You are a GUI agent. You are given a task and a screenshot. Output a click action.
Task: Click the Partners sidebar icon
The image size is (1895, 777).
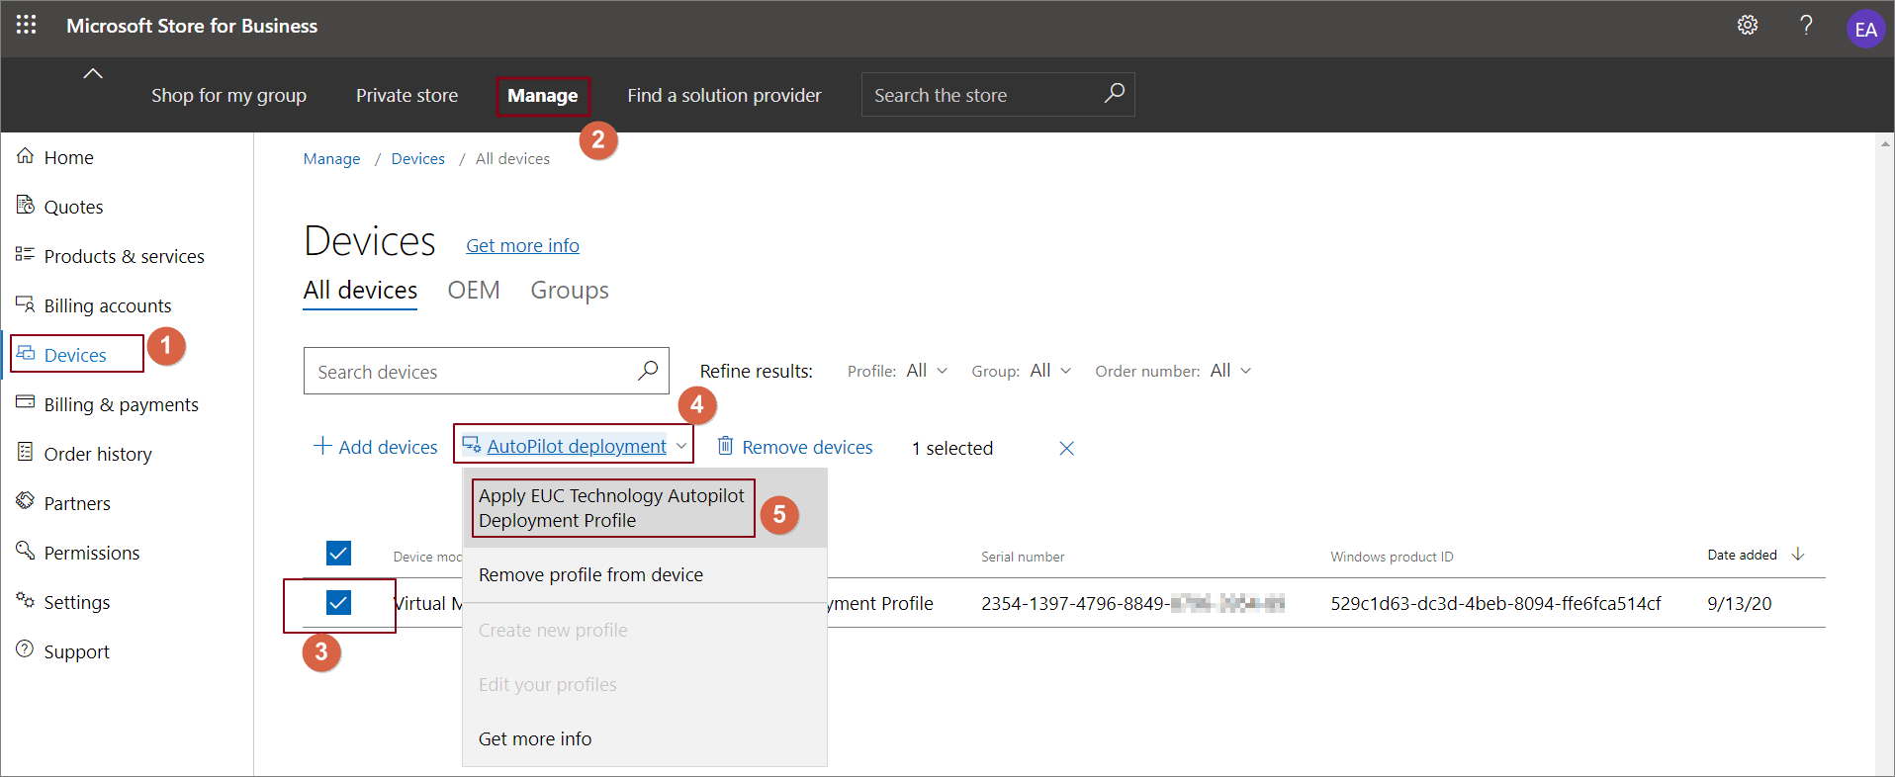click(26, 501)
